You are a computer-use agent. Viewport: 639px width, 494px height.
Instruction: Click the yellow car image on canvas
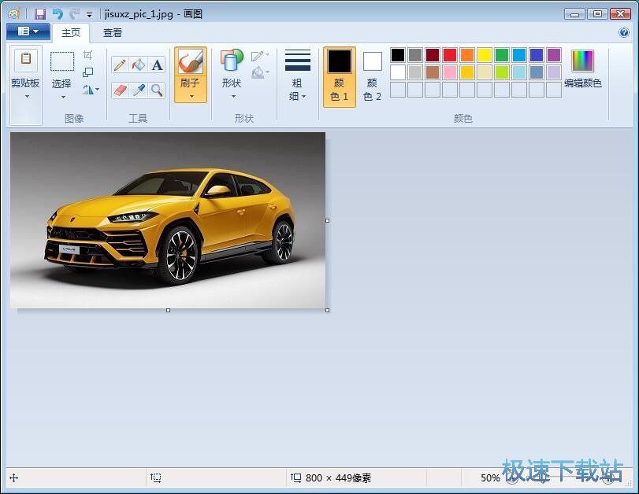click(x=168, y=220)
